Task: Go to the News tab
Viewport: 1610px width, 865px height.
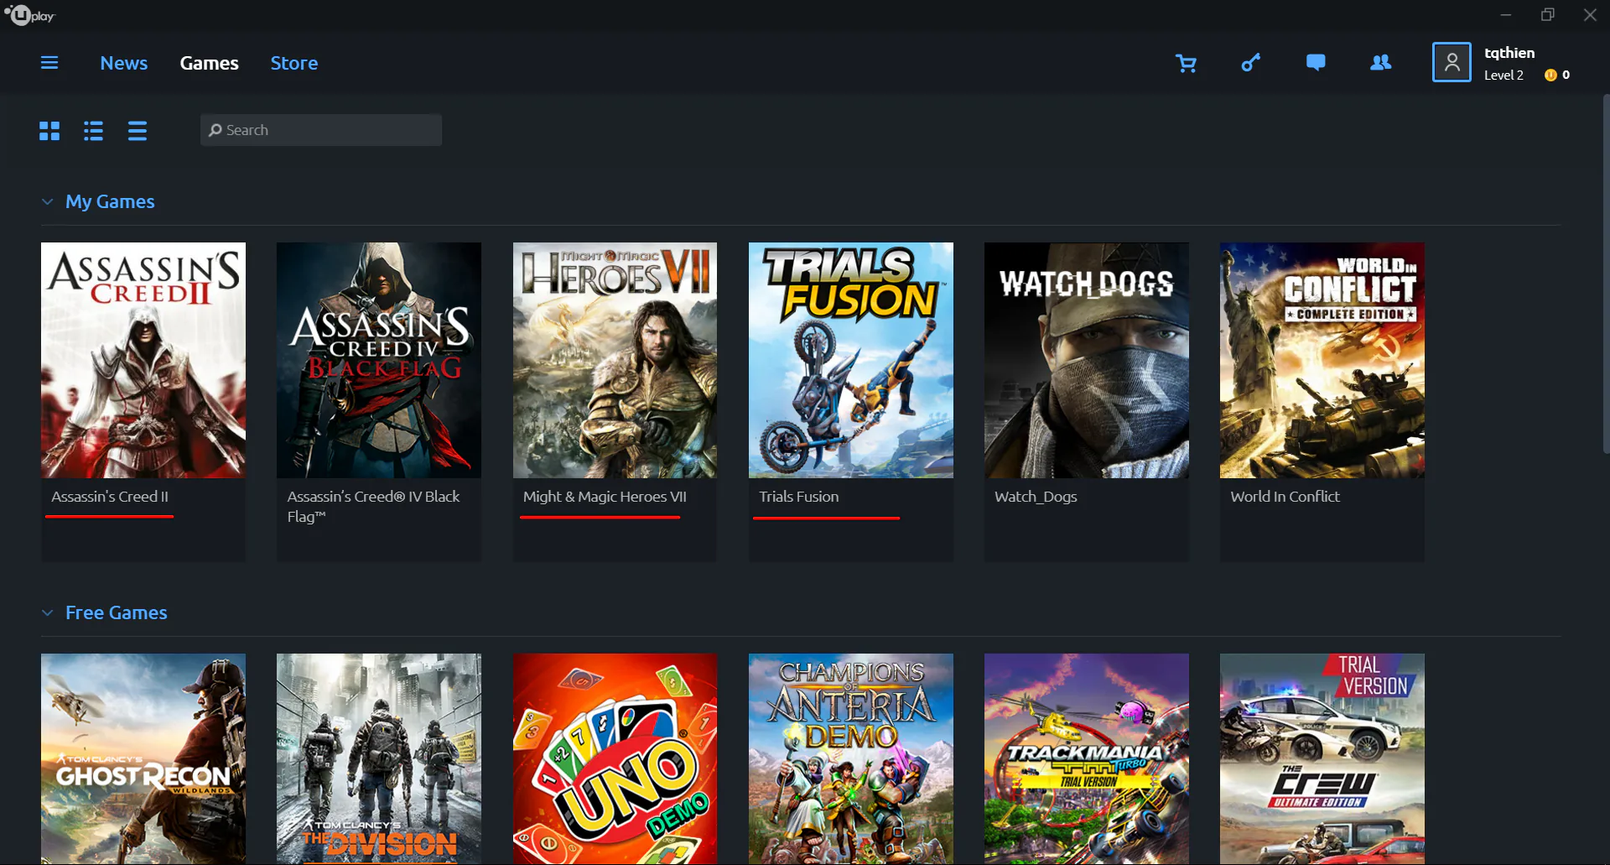Action: (x=123, y=63)
